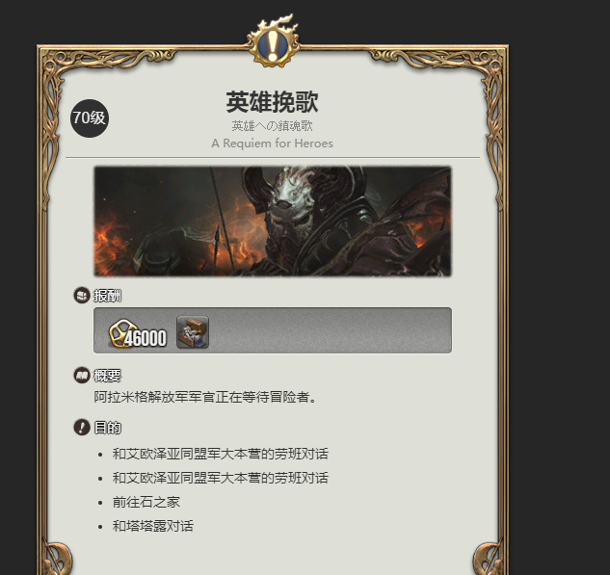
Task: Click the toolbox item reward icon
Action: pos(193,331)
